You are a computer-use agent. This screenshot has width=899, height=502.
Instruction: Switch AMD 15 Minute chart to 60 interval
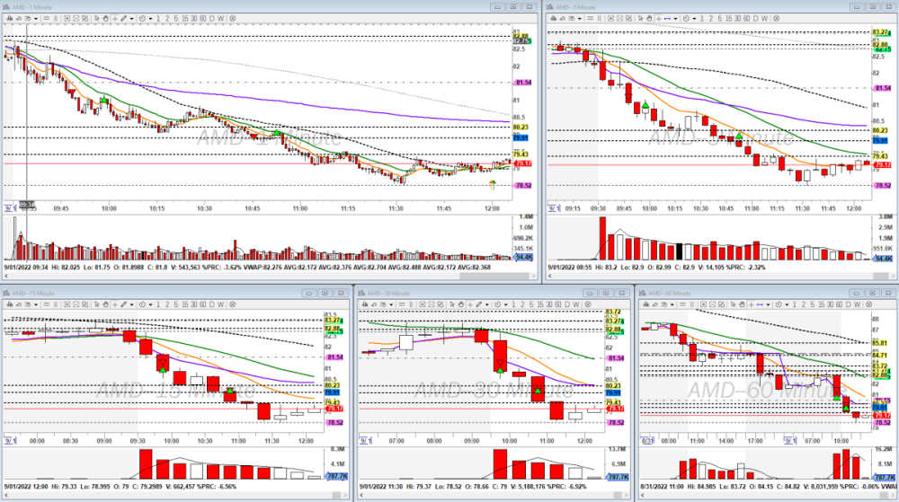[203, 304]
